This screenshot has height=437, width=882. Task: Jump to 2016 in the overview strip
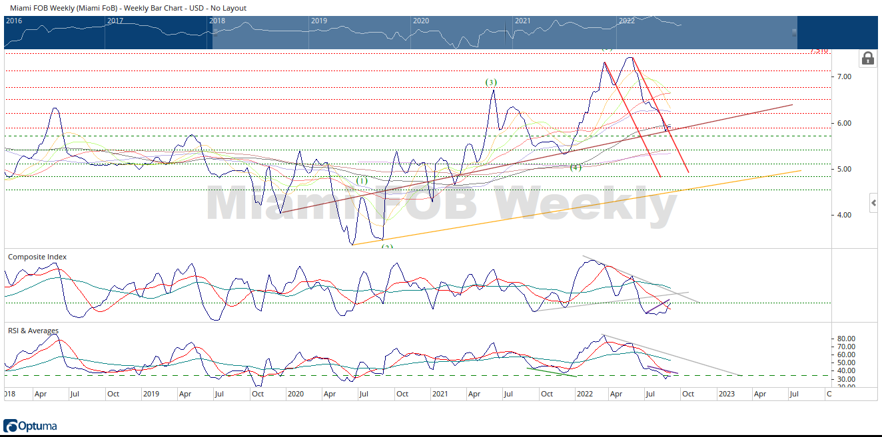13,21
